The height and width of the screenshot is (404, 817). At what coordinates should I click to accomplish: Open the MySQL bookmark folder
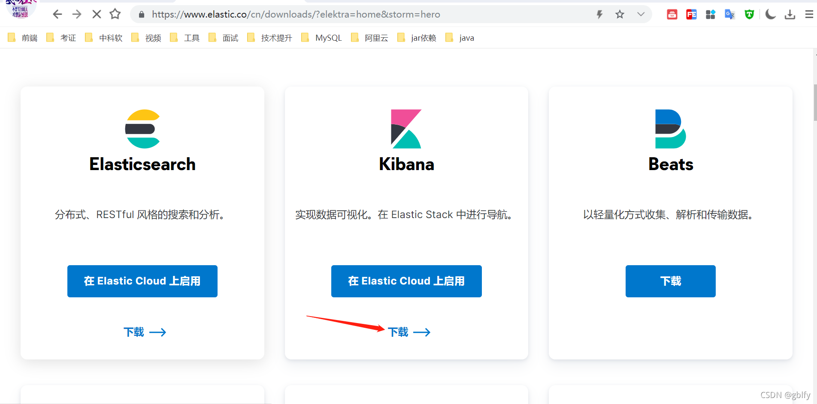[x=322, y=38]
